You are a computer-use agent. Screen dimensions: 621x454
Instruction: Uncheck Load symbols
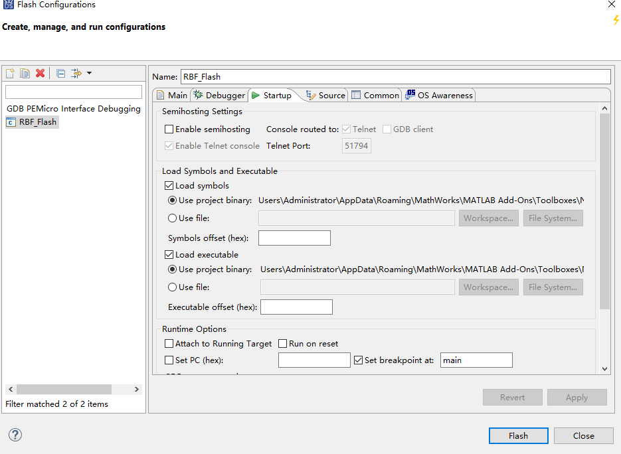coord(169,185)
